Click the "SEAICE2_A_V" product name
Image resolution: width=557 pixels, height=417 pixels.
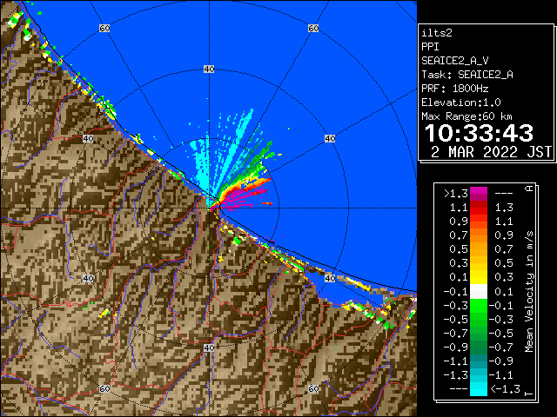pos(455,61)
